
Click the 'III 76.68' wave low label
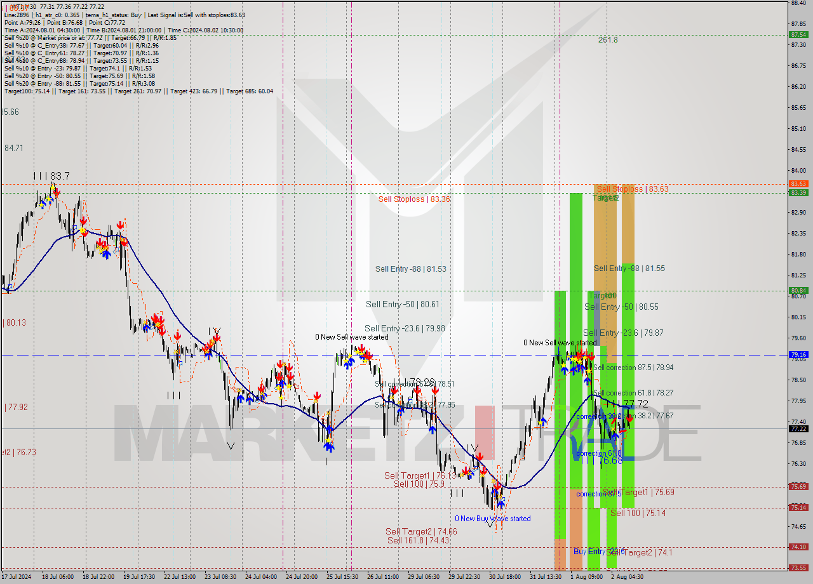click(601, 460)
